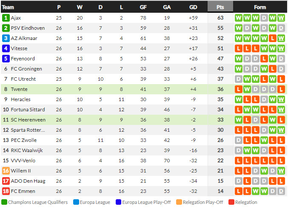The image size is (288, 209).
Task: Click Ajax's green position 1 badge
Action: [x=6, y=18]
